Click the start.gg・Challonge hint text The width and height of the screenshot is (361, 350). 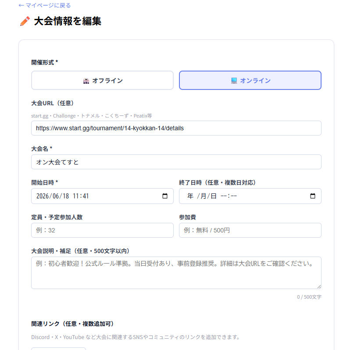[x=91, y=116]
